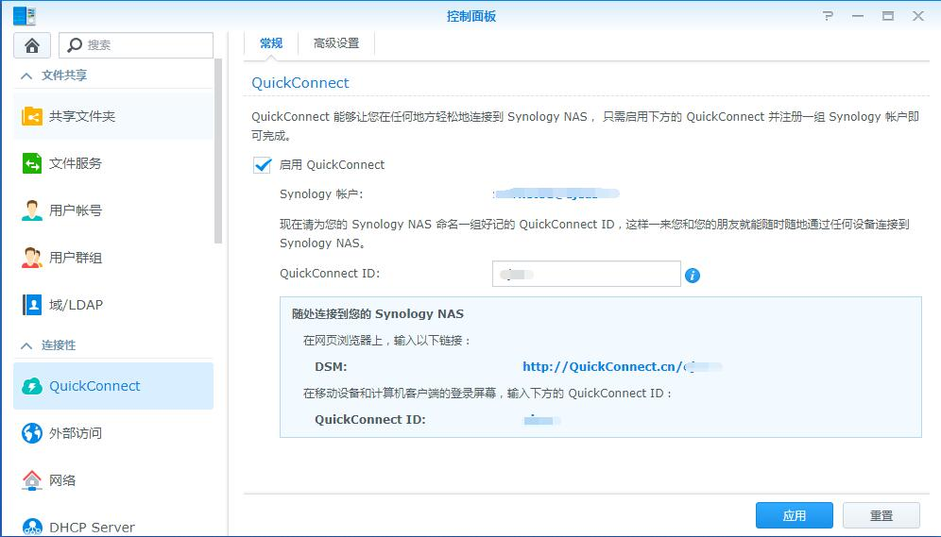Image resolution: width=941 pixels, height=537 pixels.
Task: Open help with the question mark icon
Action: pos(829,16)
